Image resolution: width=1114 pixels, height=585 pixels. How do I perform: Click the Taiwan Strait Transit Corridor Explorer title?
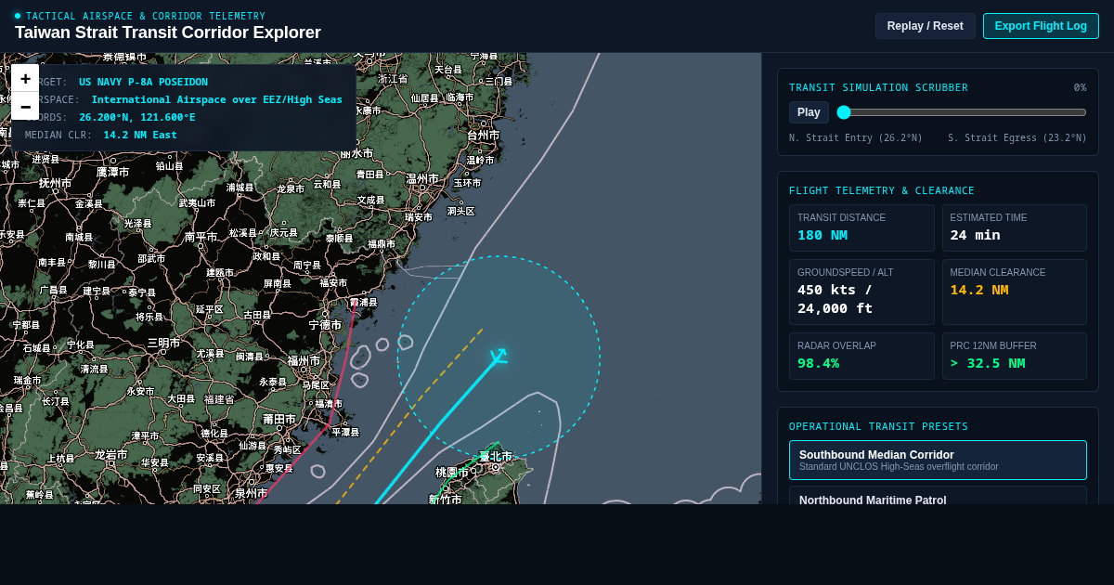click(x=168, y=32)
